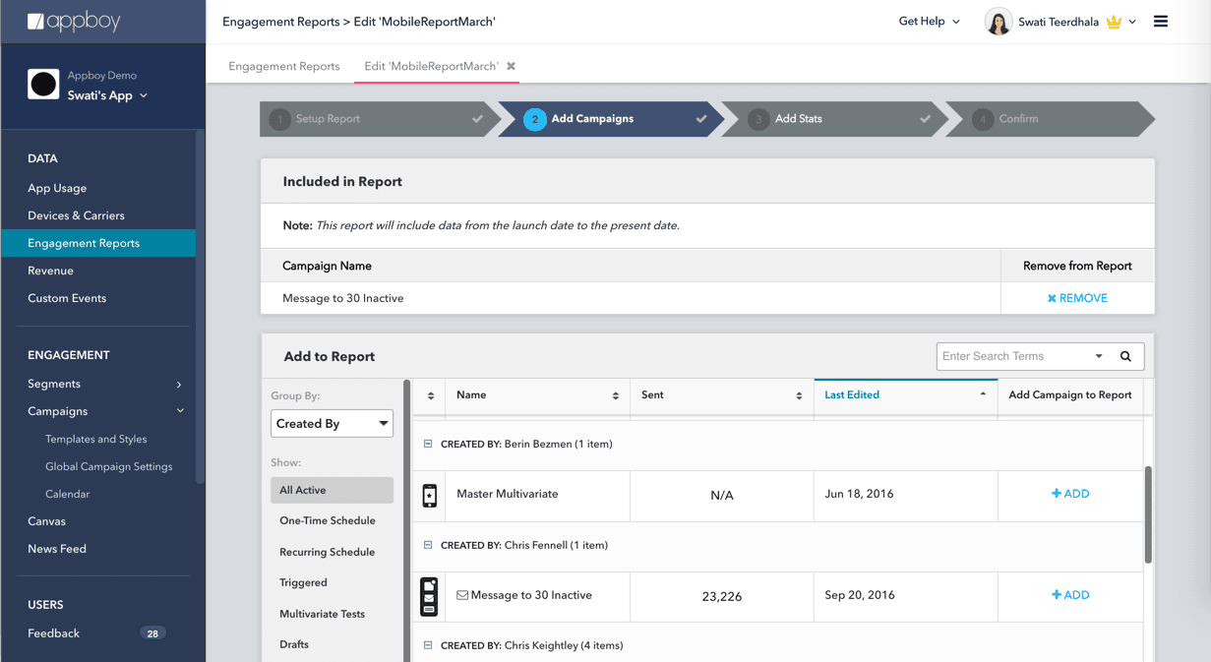Collapse the Chris Fennell group
Screen dimensions: 1211x662
[x=428, y=545]
